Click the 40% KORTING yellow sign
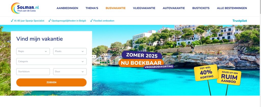261x107 pixels. click(206, 73)
